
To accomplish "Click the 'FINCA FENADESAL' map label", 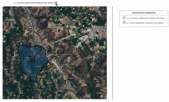I will [74, 78].
